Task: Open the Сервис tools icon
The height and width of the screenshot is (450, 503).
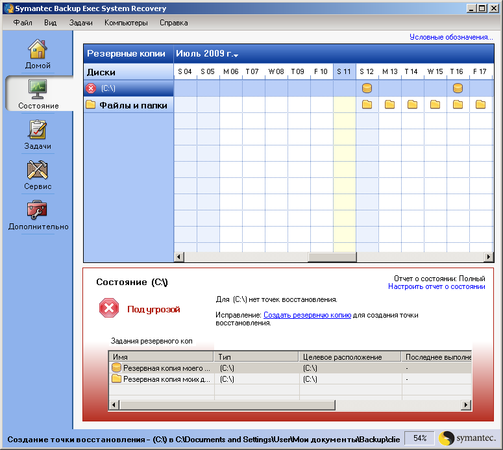Action: point(38,169)
